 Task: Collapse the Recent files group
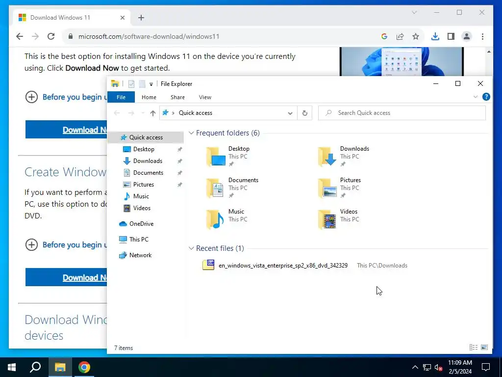191,248
